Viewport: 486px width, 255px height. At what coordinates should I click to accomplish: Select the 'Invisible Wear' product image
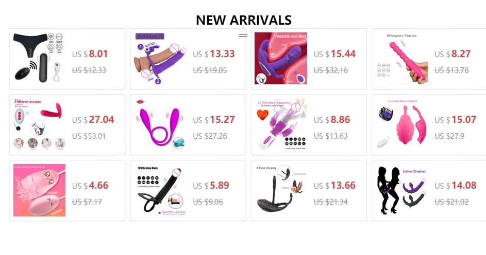point(401,124)
